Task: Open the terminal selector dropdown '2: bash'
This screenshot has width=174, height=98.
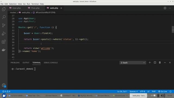Action: tap(133, 63)
